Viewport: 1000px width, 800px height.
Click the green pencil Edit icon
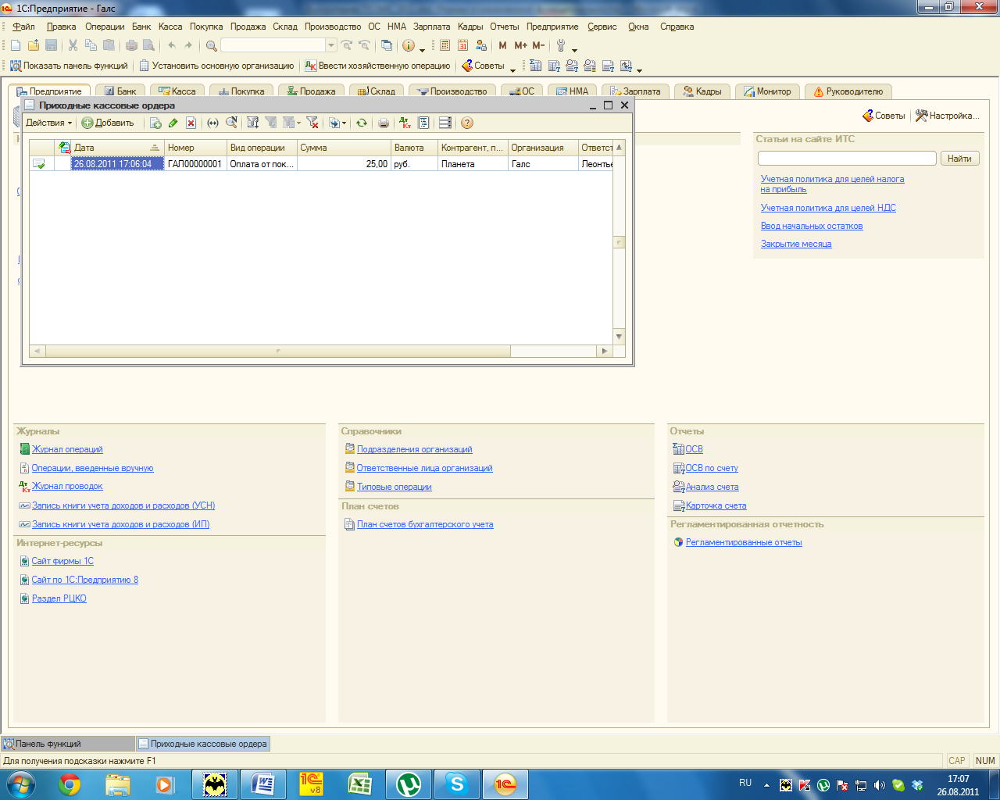click(x=173, y=123)
